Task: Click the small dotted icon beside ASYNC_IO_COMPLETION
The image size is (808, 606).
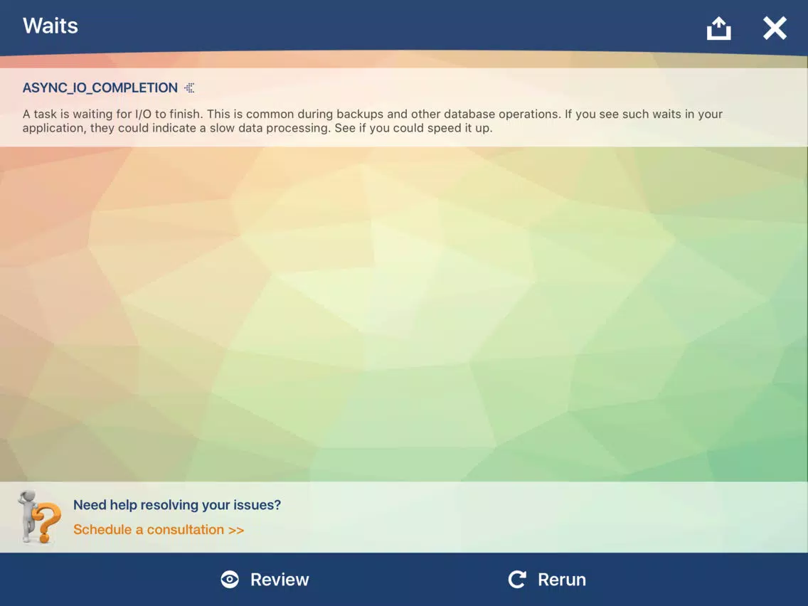Action: coord(190,88)
